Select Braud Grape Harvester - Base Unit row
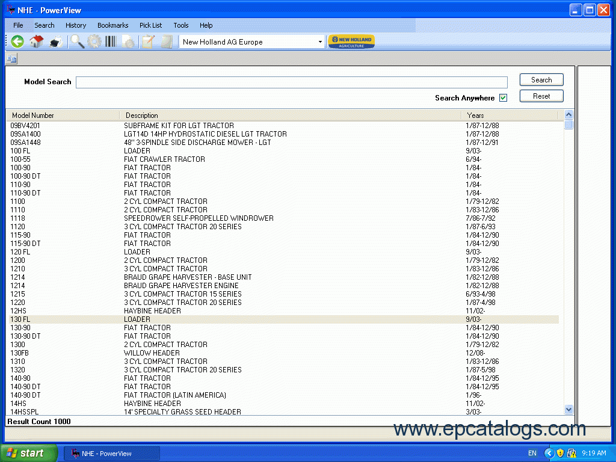This screenshot has height=462, width=616. pyautogui.click(x=284, y=277)
